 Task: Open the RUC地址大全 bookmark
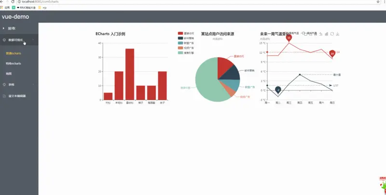point(27,8)
